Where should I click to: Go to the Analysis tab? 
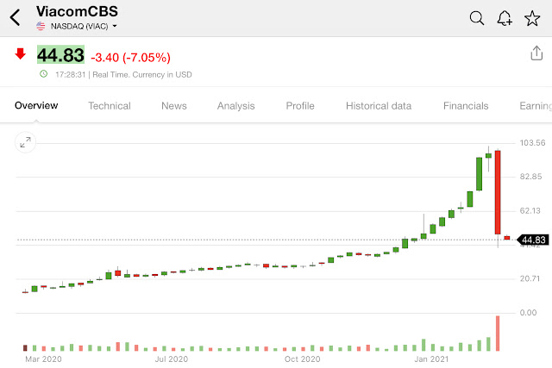click(x=235, y=106)
